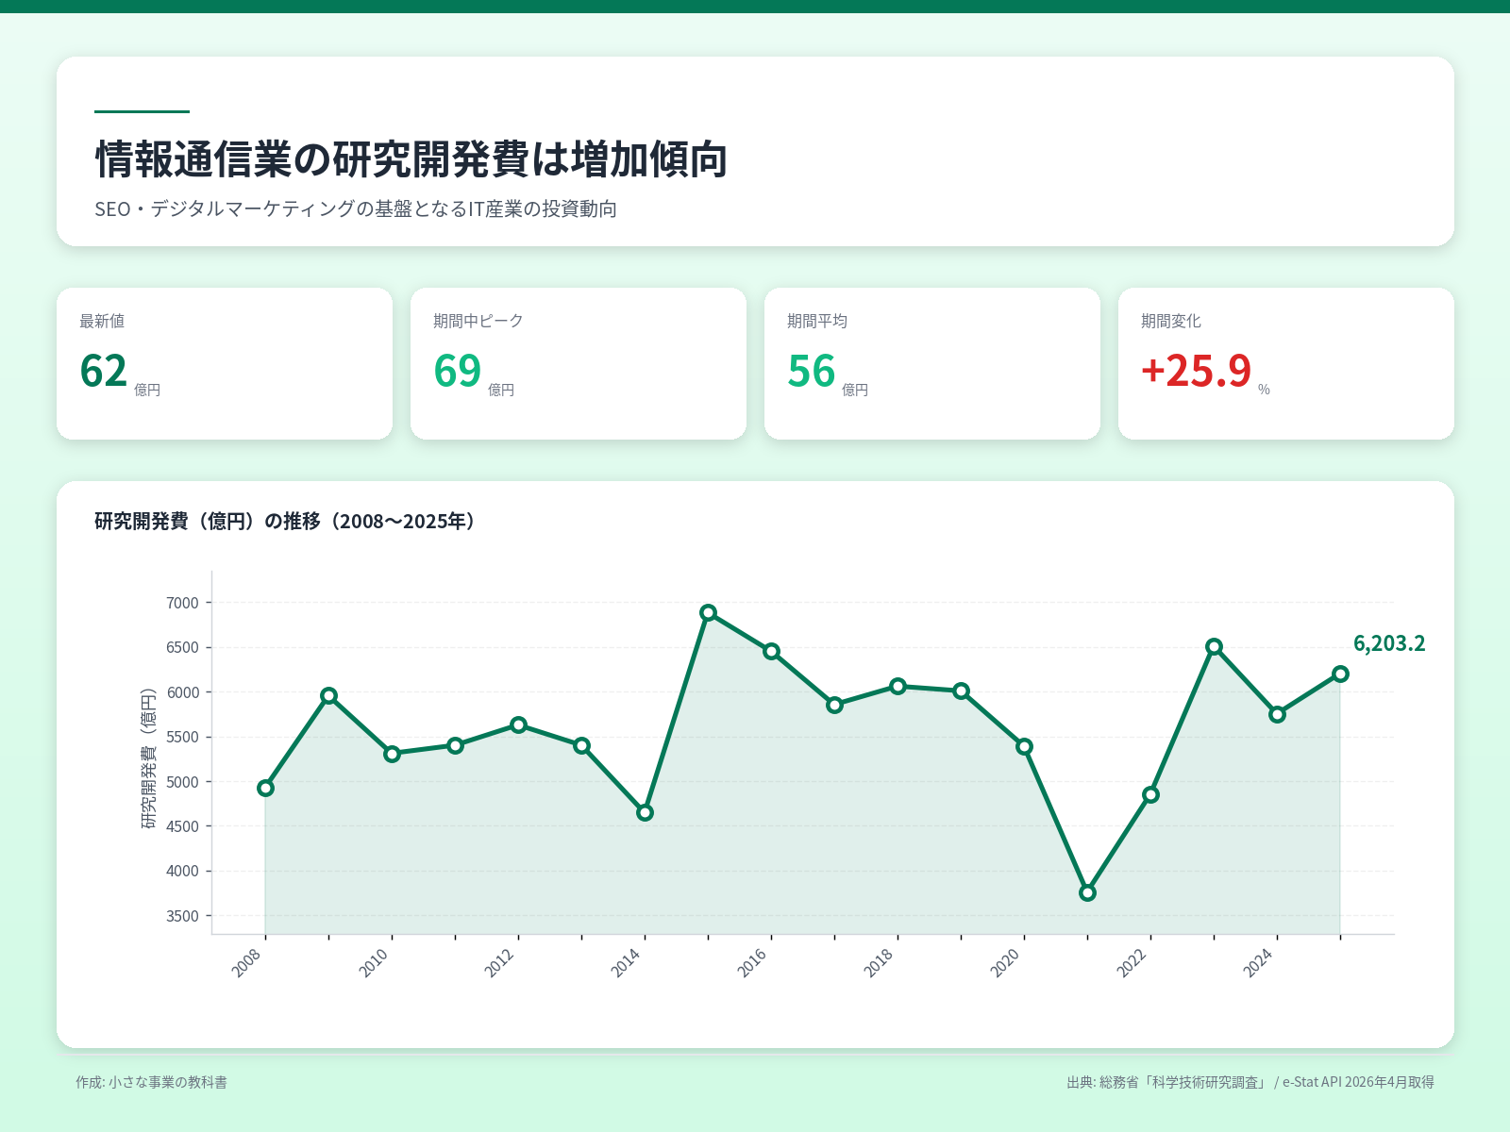Screen dimensions: 1510x1132
Task: Click the y-axis label 7000
Action: coord(183,603)
